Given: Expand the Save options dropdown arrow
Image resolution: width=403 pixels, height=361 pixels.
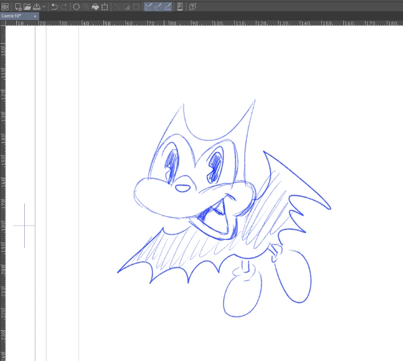Looking at the screenshot, I should point(44,7).
